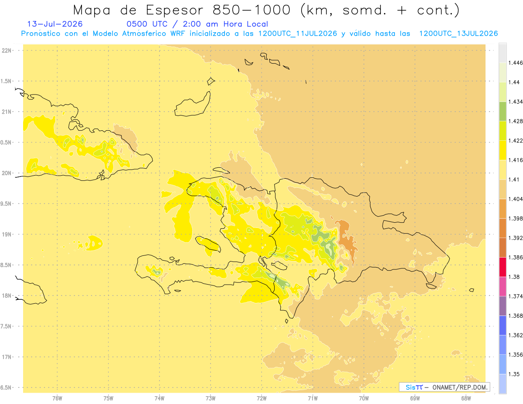Pick the light yellow 1.41–1.416 colorbar segment
This screenshot has height=404, width=523.
pyautogui.click(x=503, y=170)
